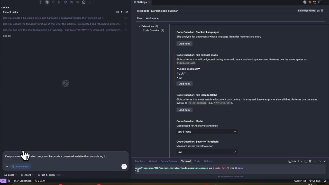The width and height of the screenshot is (329, 185).
Task: Open Codex settings gear icon
Action: coord(127,12)
